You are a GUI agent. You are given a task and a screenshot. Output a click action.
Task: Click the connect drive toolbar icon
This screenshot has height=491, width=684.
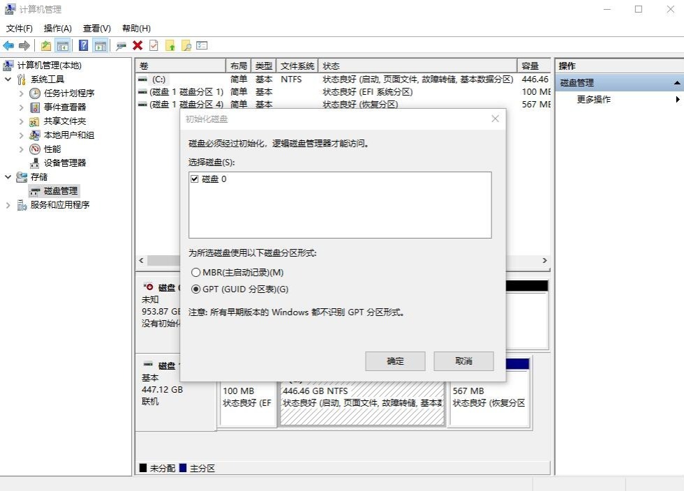tap(121, 45)
